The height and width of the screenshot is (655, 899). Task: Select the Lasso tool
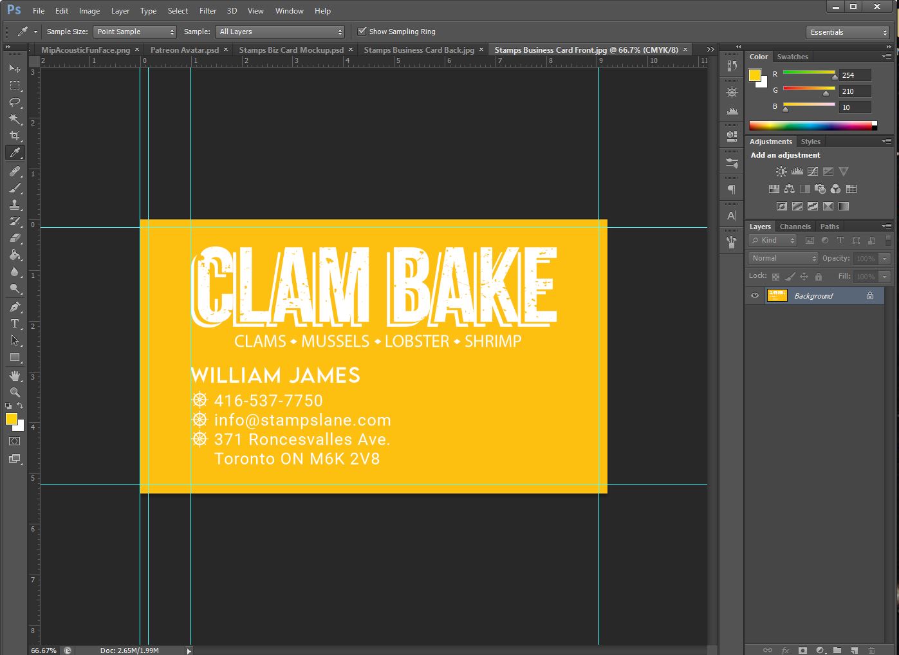pos(15,102)
